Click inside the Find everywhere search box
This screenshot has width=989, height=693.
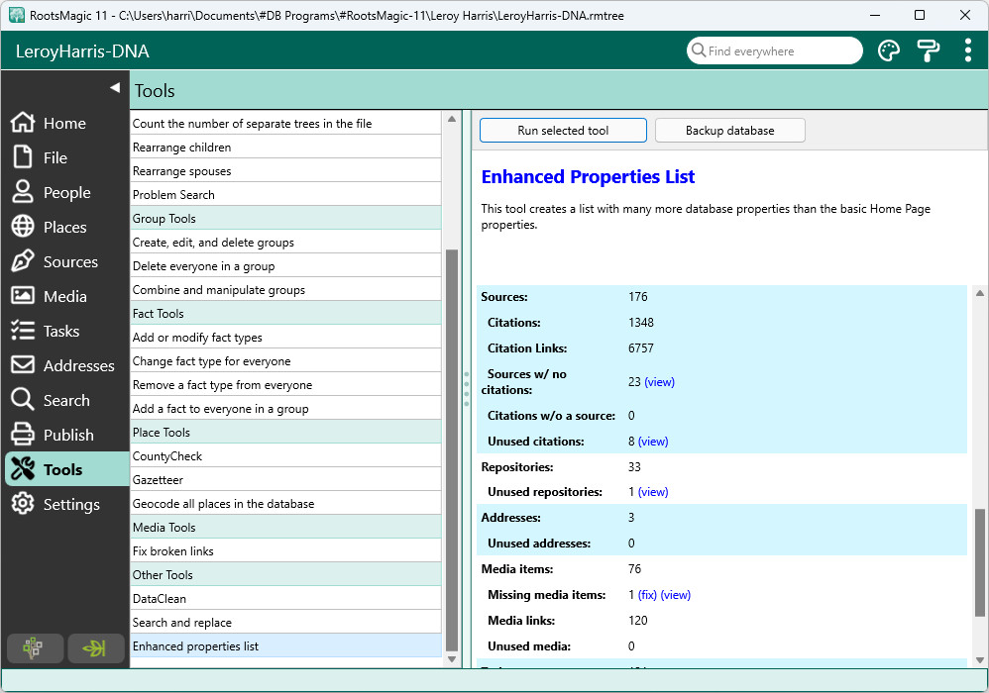(x=775, y=50)
